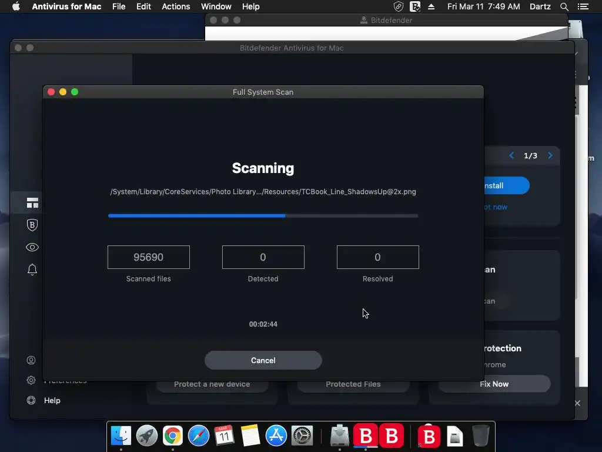Open the Window menu

pos(216,6)
